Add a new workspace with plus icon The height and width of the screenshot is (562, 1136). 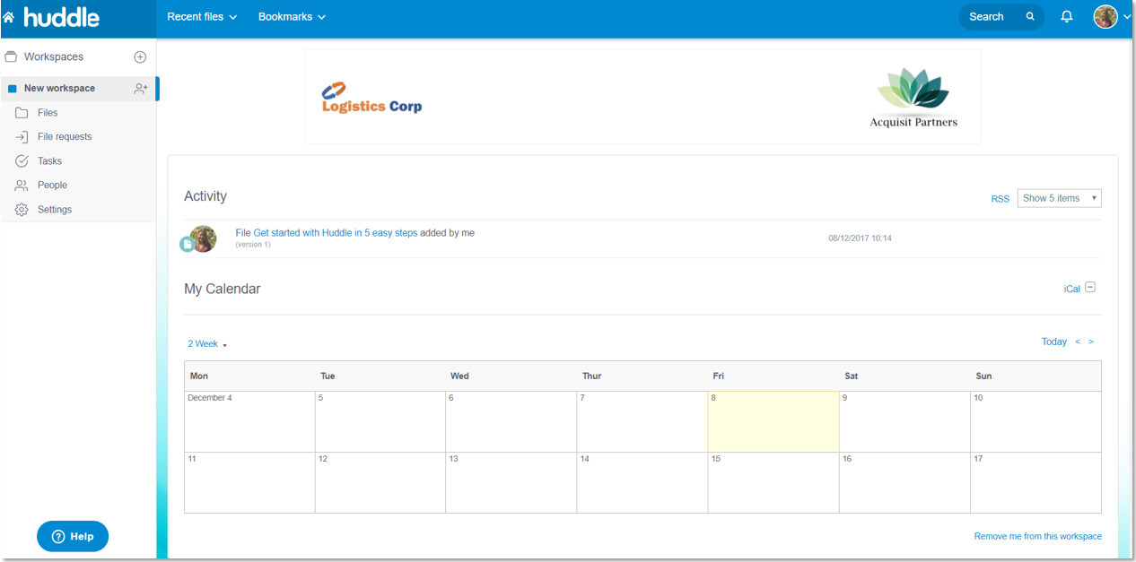[x=140, y=56]
